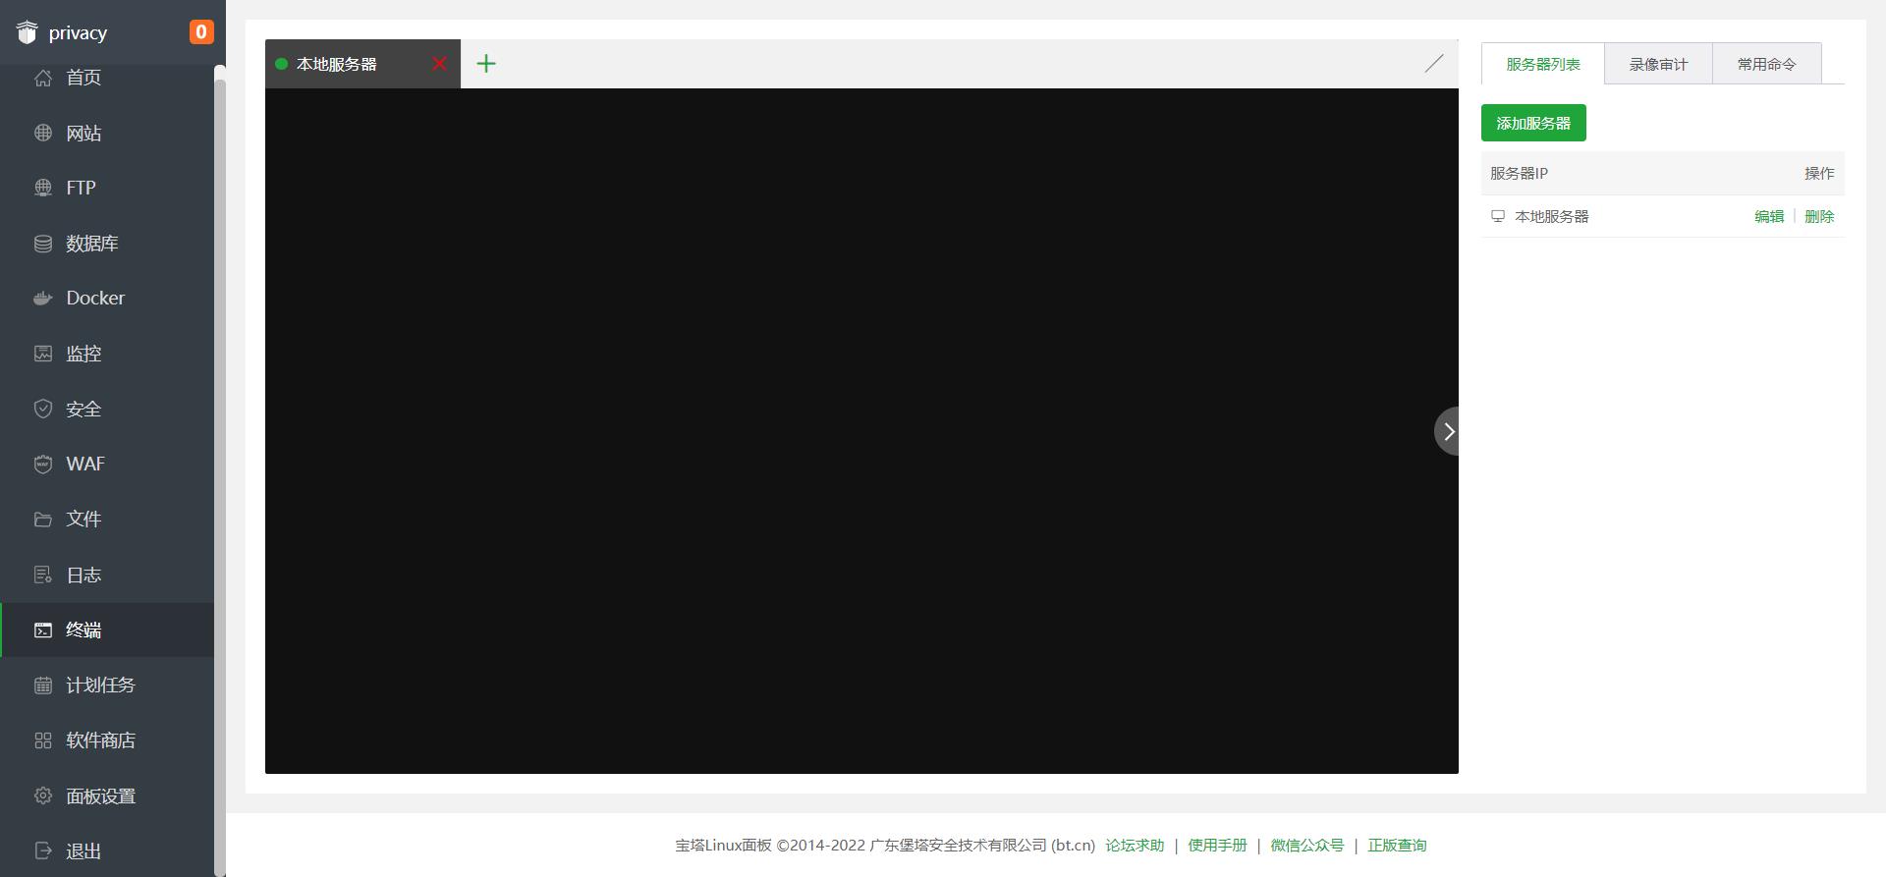Click the Docker whale icon
1886x877 pixels.
click(43, 299)
